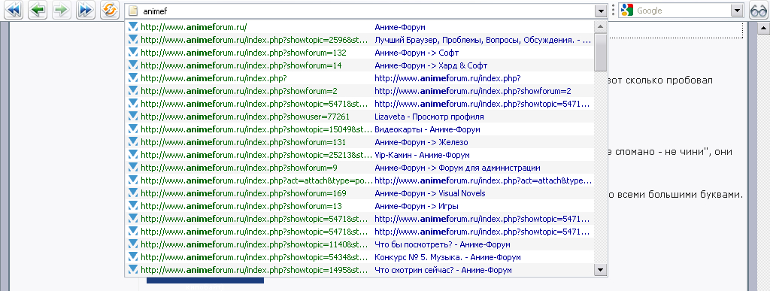Viewport: 770px width, 291px height.
Task: Go forward with the green Forward arrow
Action: [62, 10]
